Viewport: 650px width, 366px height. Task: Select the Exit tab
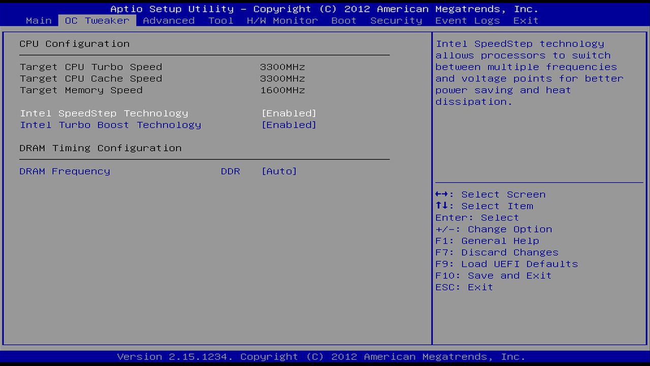click(x=526, y=21)
